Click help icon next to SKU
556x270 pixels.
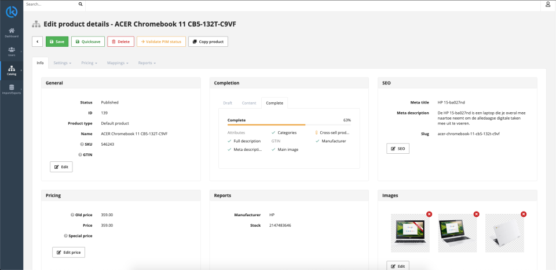tap(82, 145)
